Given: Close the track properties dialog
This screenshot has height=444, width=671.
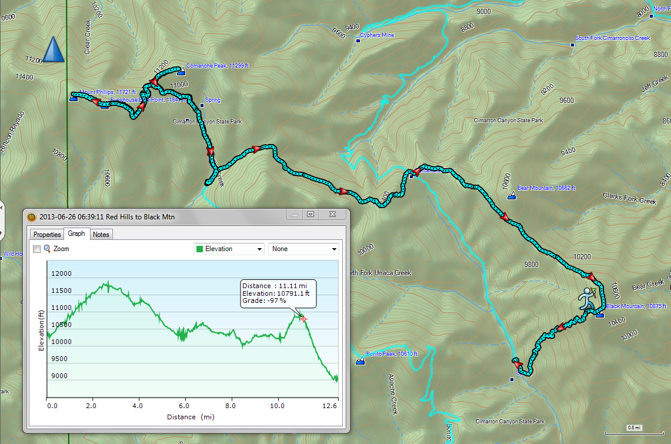Looking at the screenshot, I should pos(332,215).
